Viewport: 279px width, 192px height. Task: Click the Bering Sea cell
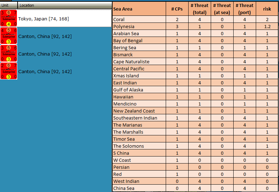click(139, 47)
